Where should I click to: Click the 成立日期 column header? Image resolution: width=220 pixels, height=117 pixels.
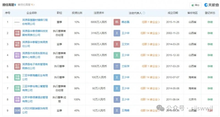pyautogui.click(x=173, y=13)
